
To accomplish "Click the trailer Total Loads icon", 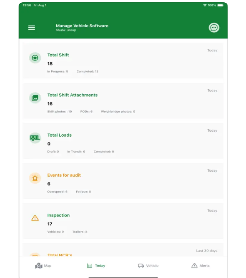I will 35,138.
